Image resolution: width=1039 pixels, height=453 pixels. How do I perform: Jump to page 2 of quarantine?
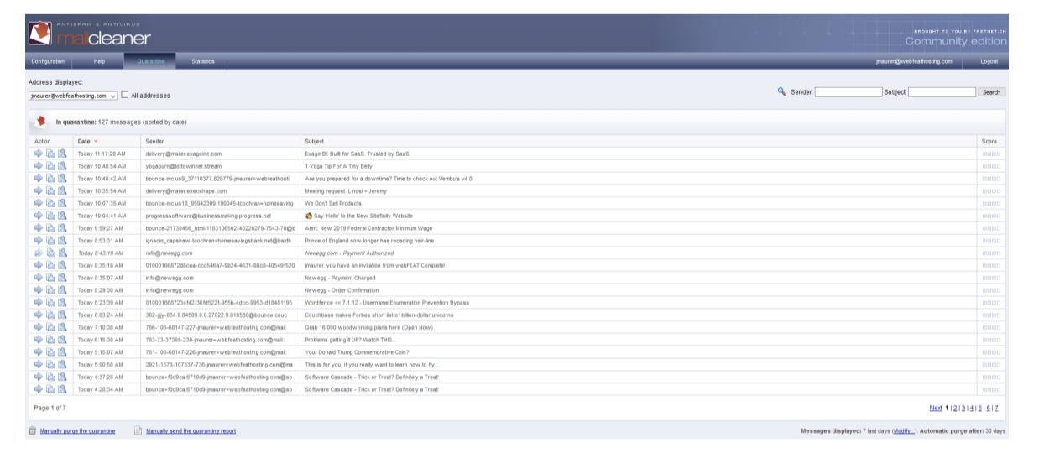[x=953, y=408]
